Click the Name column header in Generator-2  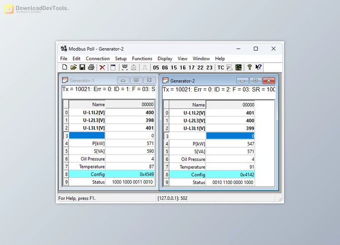point(187,105)
